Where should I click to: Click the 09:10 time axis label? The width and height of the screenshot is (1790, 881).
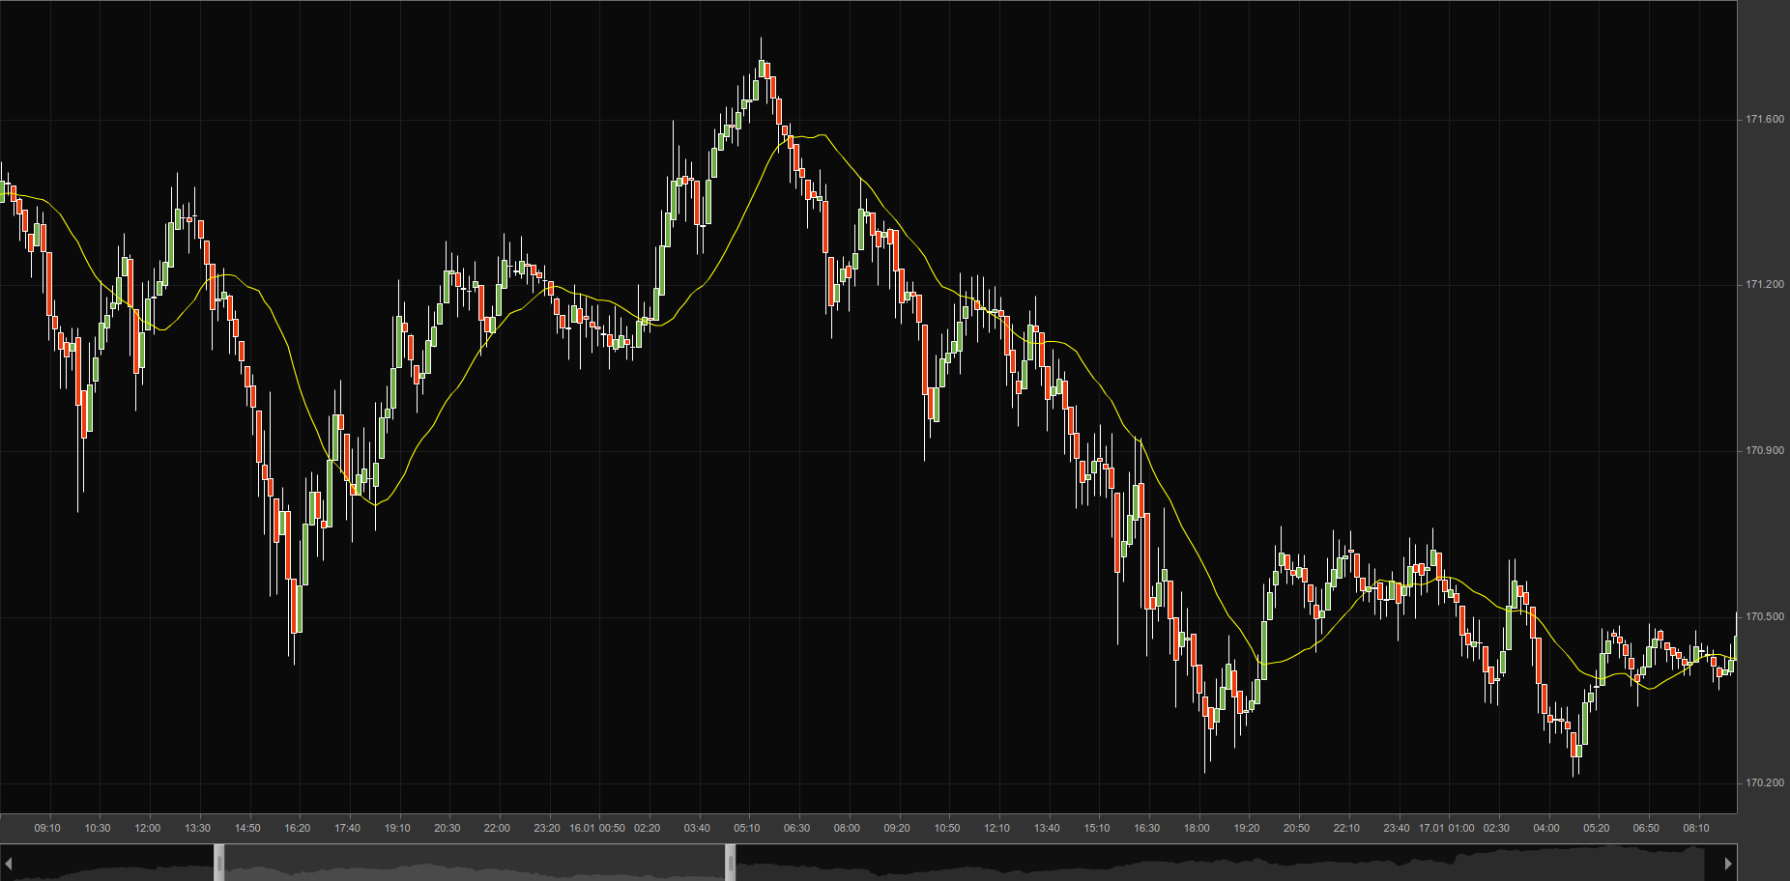[x=47, y=828]
